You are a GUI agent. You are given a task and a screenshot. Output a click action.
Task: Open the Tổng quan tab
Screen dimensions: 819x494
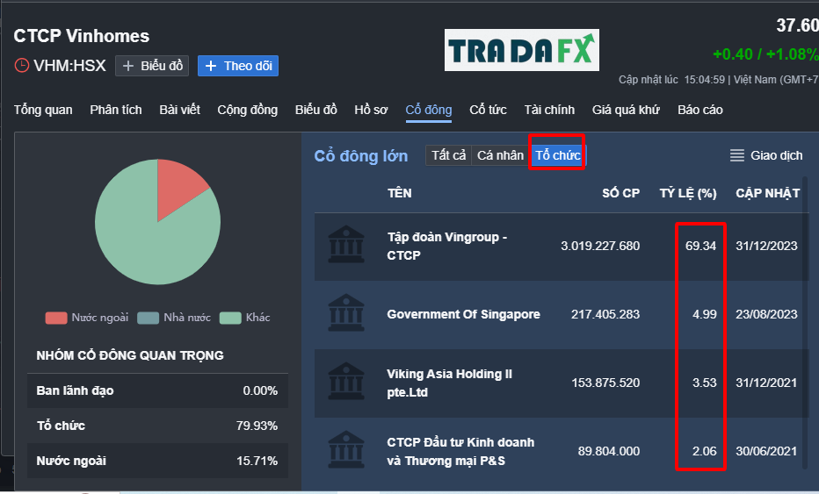[x=43, y=110]
